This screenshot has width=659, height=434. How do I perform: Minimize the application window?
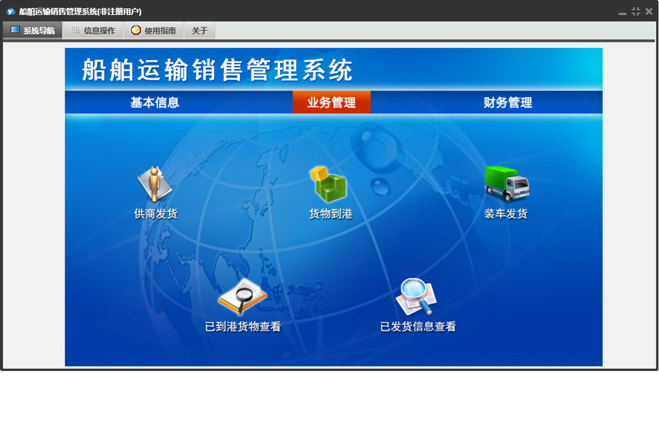pyautogui.click(x=622, y=12)
